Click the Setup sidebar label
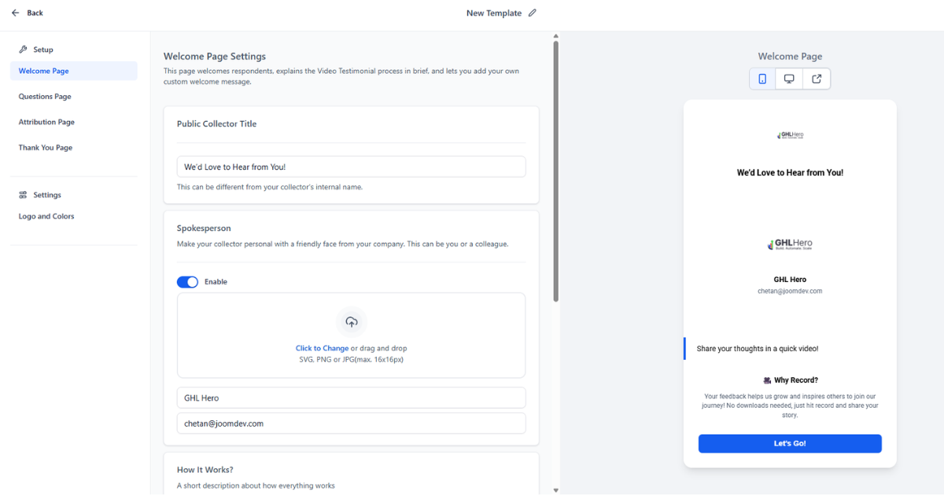944x495 pixels. [x=43, y=49]
